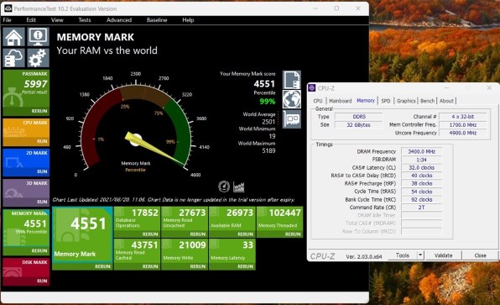Open the Edit menu
500x305 pixels.
[x=31, y=20]
